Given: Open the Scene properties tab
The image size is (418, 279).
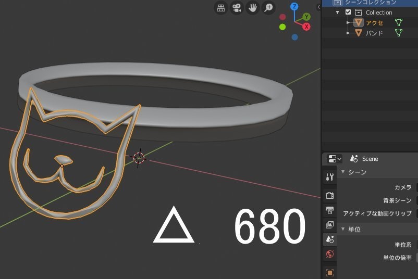Looking at the screenshot, I should (x=330, y=239).
